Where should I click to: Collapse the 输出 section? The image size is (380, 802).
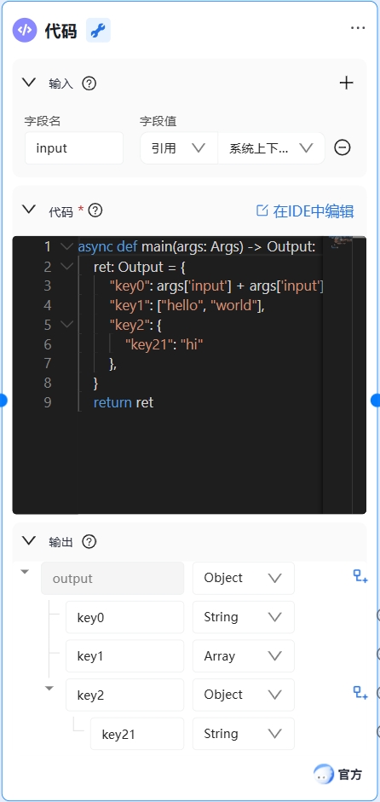(x=29, y=540)
